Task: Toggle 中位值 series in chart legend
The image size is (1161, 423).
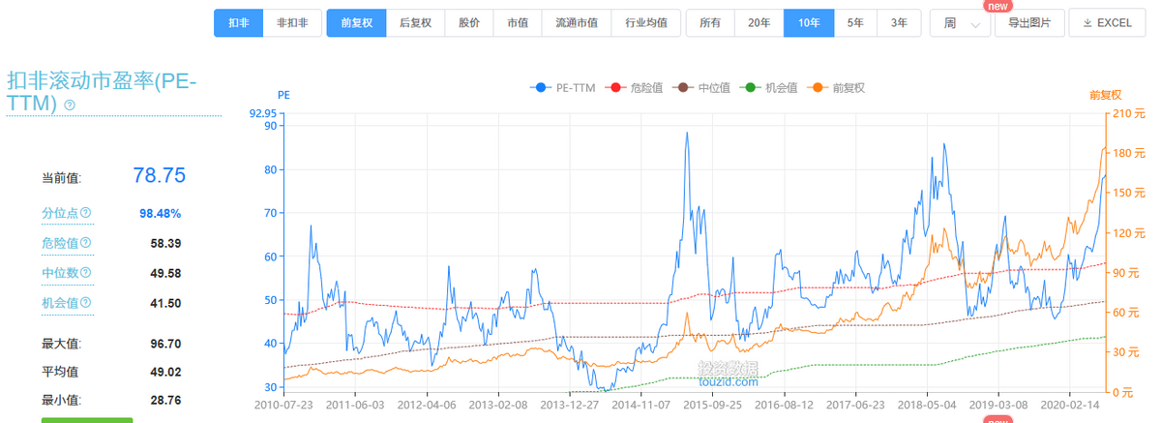Action: point(701,87)
